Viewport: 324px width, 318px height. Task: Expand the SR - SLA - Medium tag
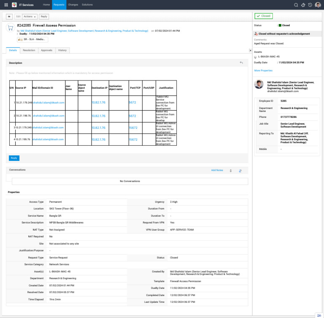click(x=32, y=39)
